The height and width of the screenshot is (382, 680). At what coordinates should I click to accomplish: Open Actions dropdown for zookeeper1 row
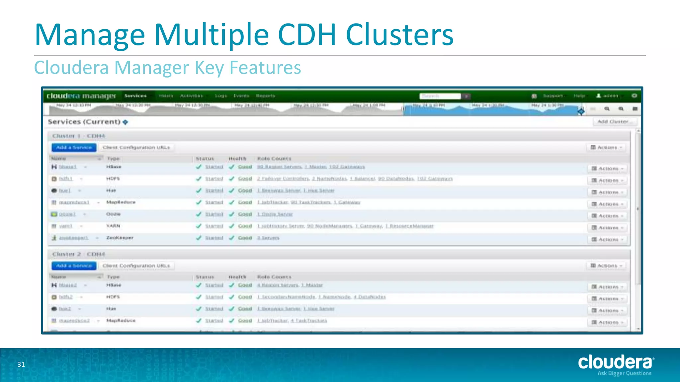pyautogui.click(x=608, y=239)
